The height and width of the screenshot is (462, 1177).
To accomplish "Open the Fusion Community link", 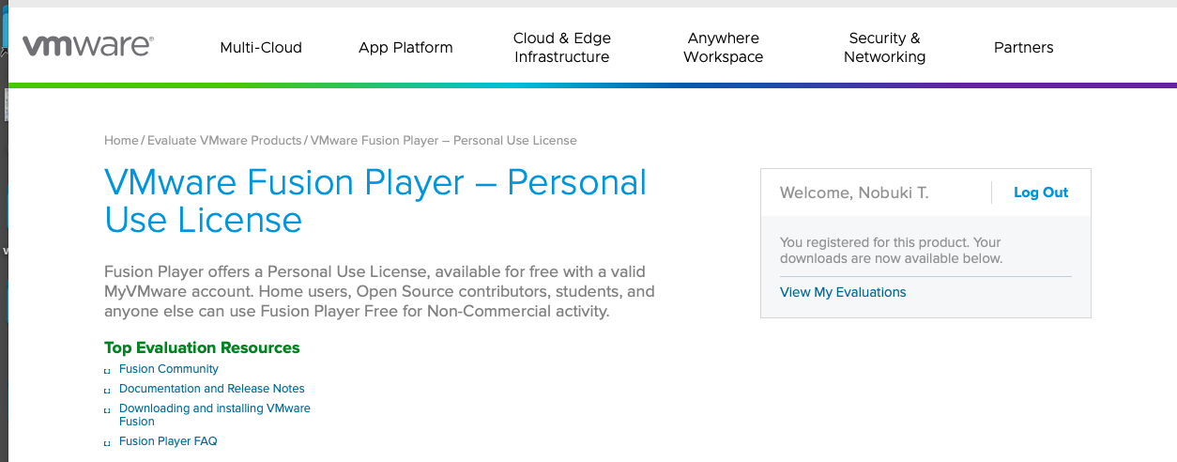I will click(x=169, y=369).
